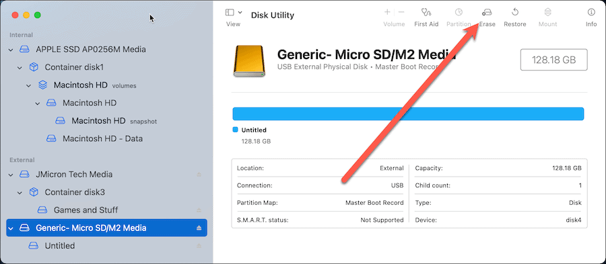Select APPLE SSD AP0256M Media disk

(x=91, y=49)
